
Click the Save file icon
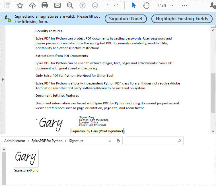7,5
